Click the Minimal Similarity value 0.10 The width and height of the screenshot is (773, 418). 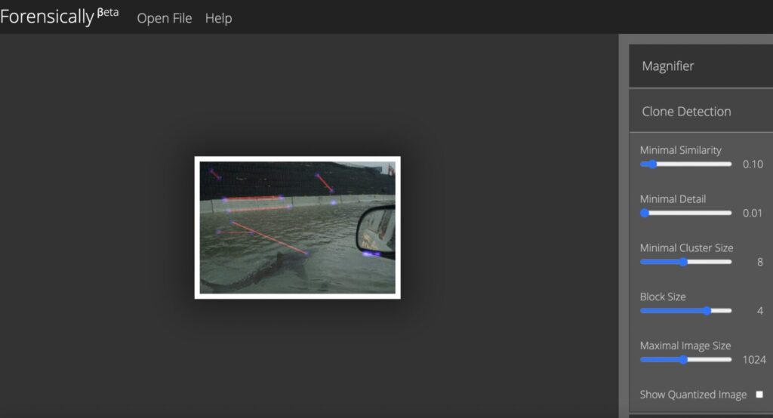click(753, 164)
